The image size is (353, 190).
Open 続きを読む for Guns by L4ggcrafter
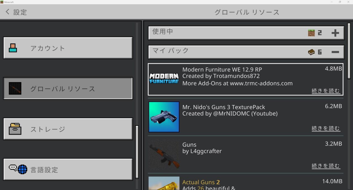click(326, 166)
